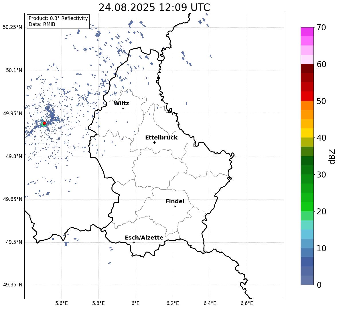Click the bright green colorbar segment above 20
Viewport: 339px width, 309px height.
click(x=307, y=206)
